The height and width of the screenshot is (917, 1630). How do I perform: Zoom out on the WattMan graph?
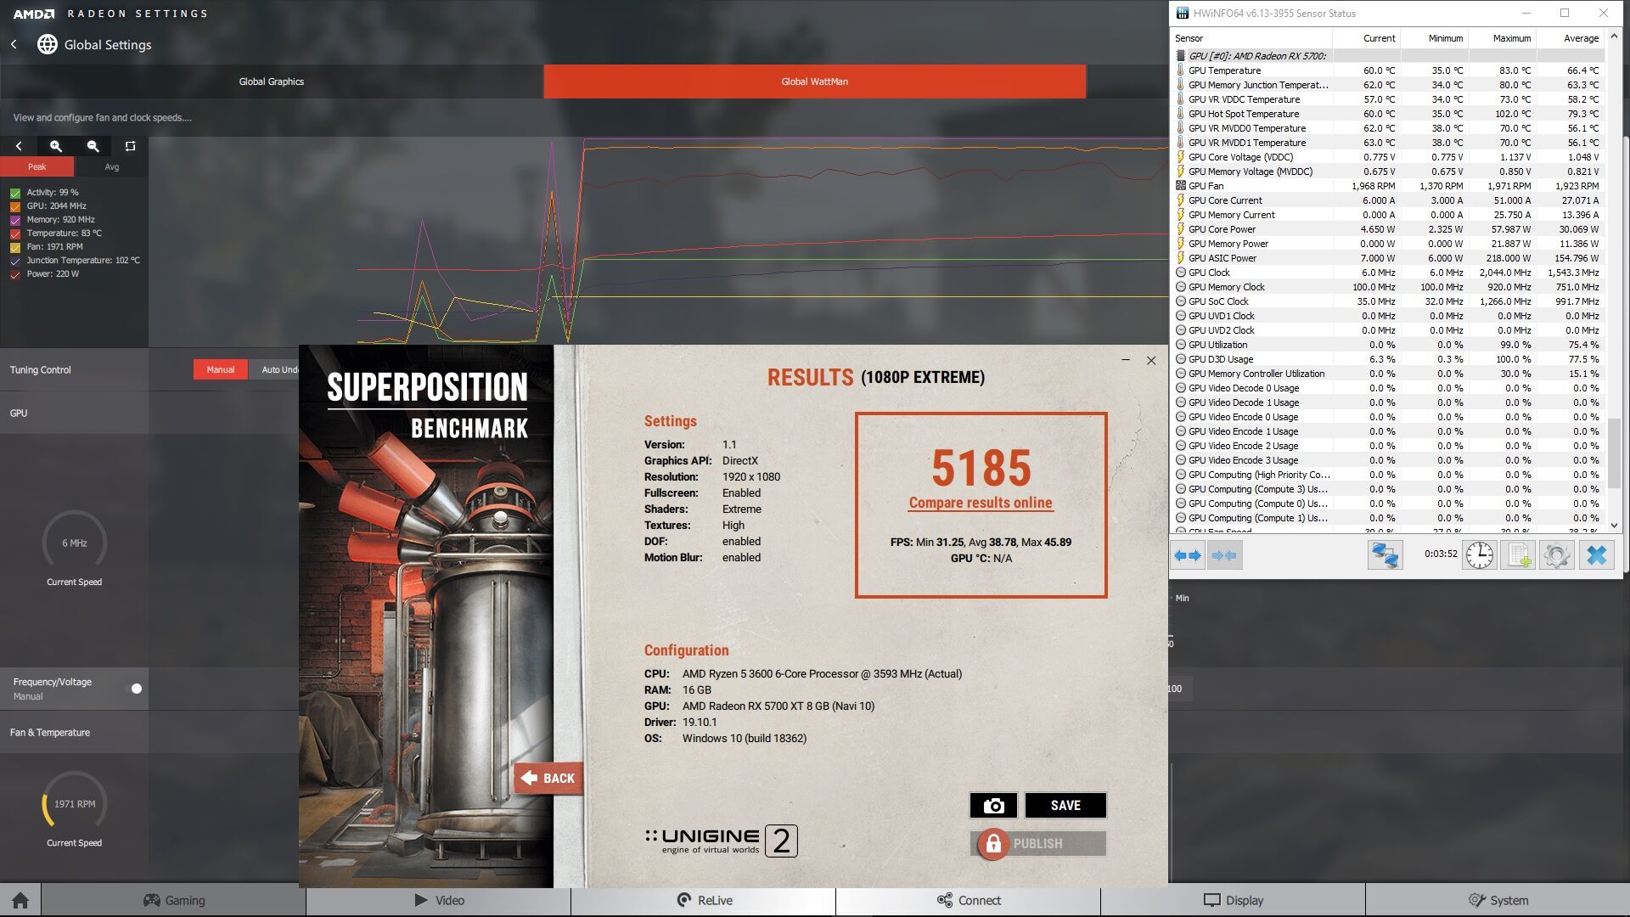tap(93, 146)
